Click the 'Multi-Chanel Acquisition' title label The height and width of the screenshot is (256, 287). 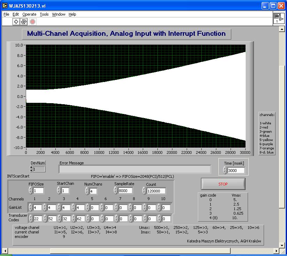[x=126, y=34]
